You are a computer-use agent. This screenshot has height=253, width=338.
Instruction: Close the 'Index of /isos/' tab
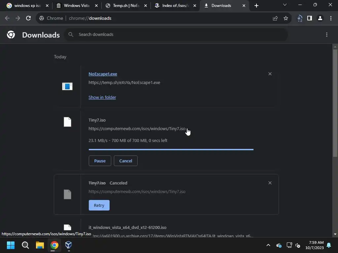[x=195, y=6]
